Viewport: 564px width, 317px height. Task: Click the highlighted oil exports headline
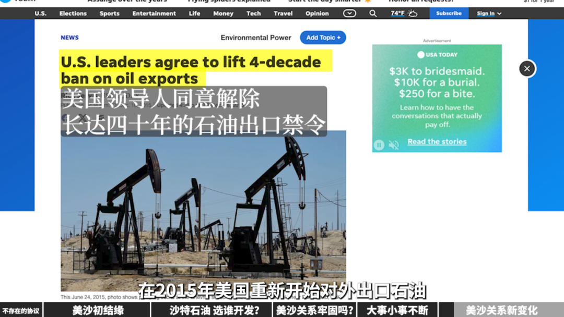[196, 70]
